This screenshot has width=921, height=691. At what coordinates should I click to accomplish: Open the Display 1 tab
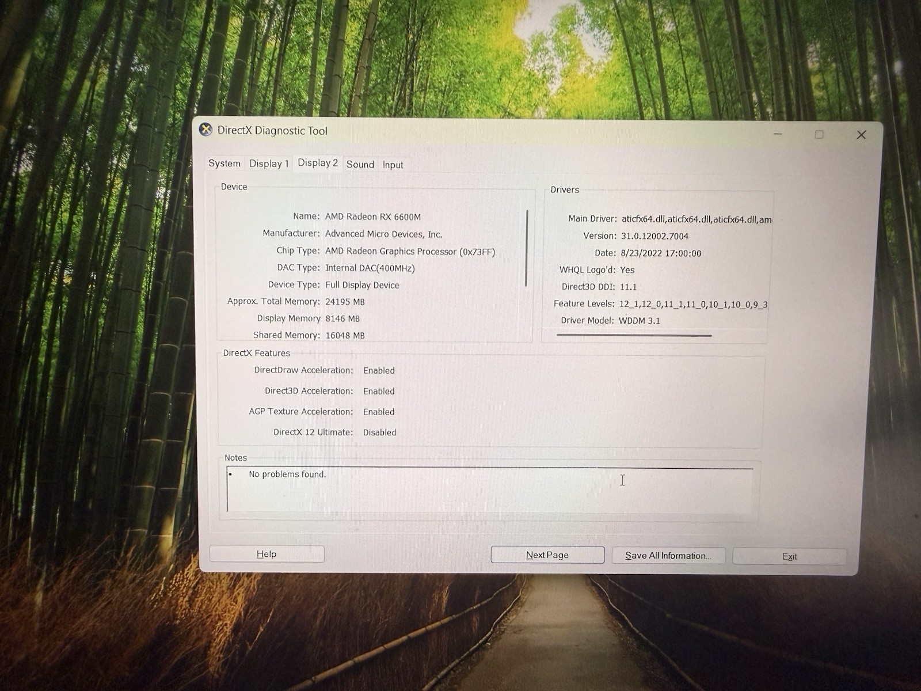269,164
